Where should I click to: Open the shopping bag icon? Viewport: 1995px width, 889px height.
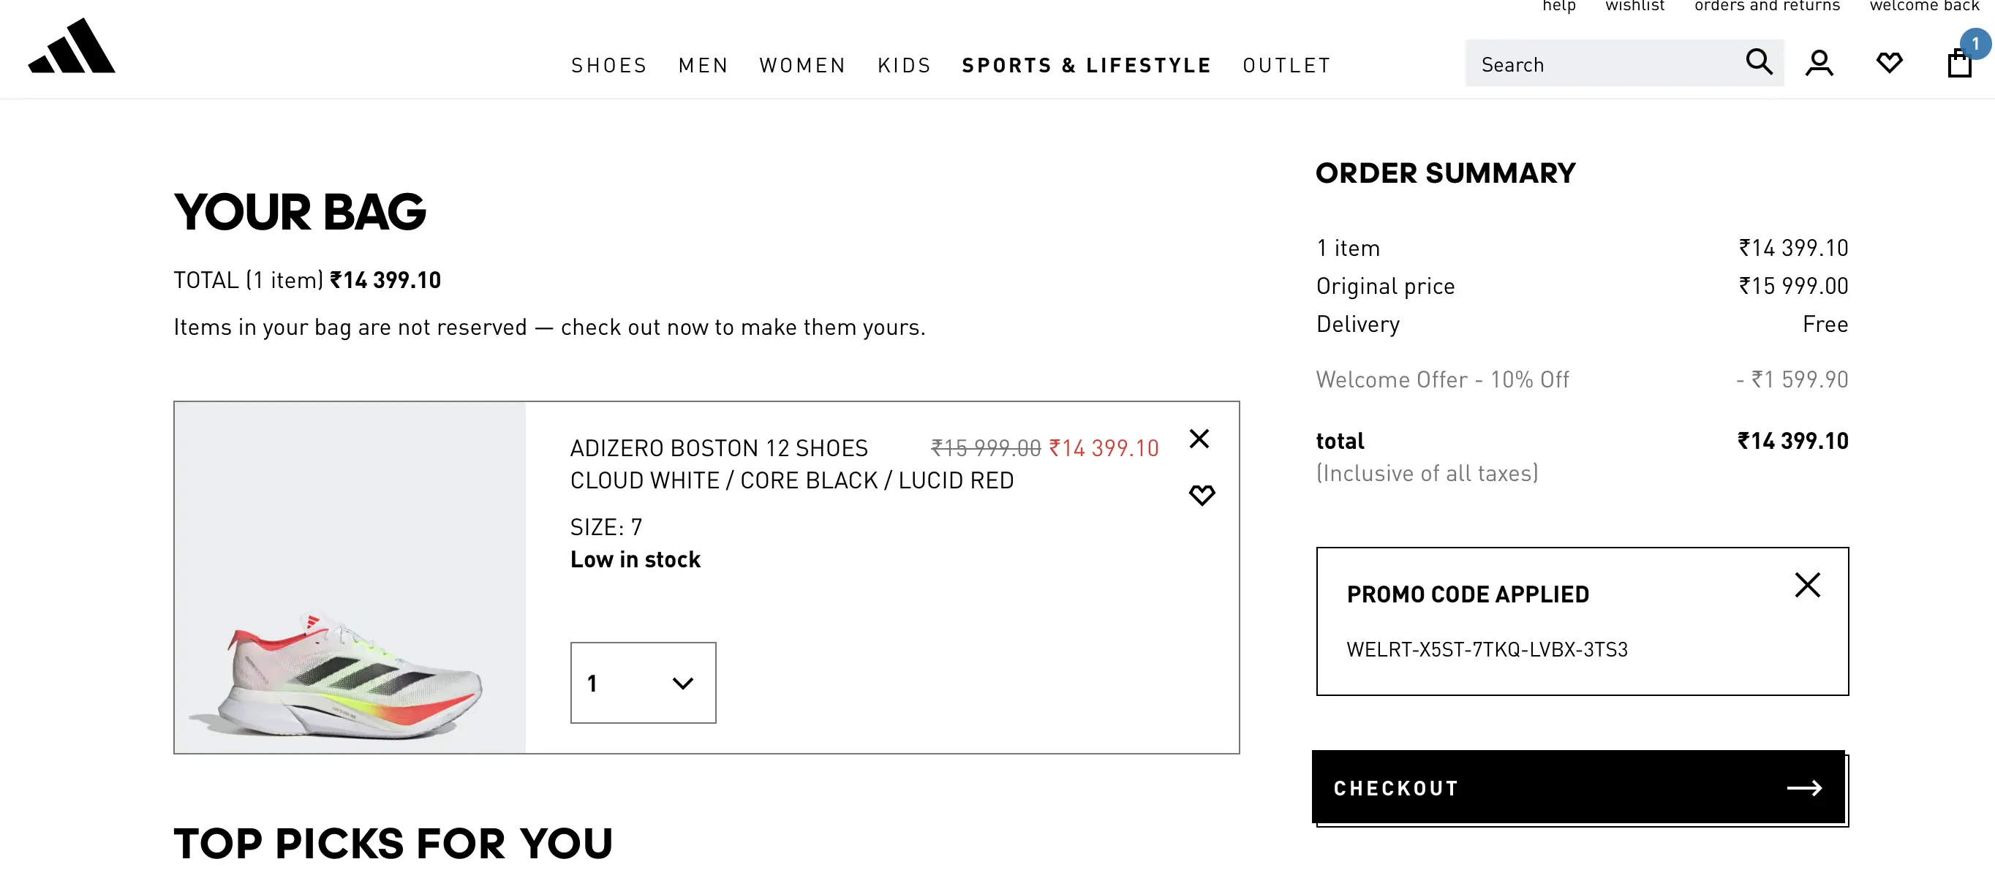pos(1958,64)
